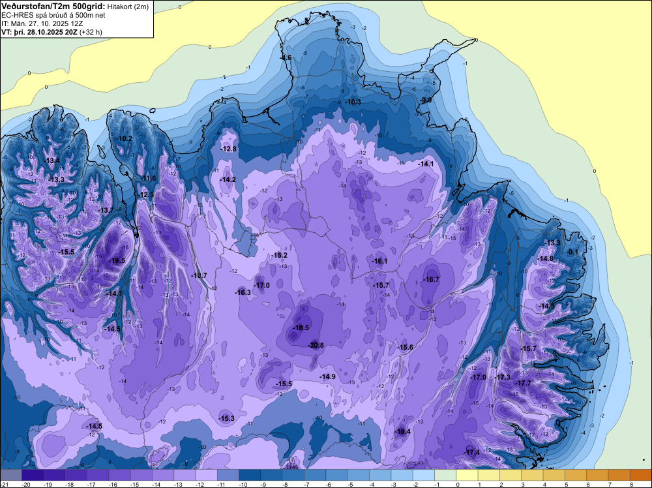This screenshot has height=488, width=652.
Task: Click the '-15.6' temperature value
Action: (405, 347)
